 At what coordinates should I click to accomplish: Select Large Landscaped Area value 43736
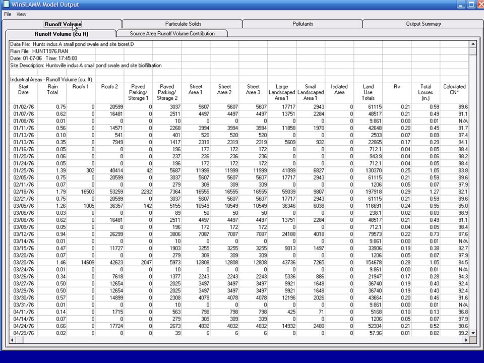pyautogui.click(x=282, y=262)
